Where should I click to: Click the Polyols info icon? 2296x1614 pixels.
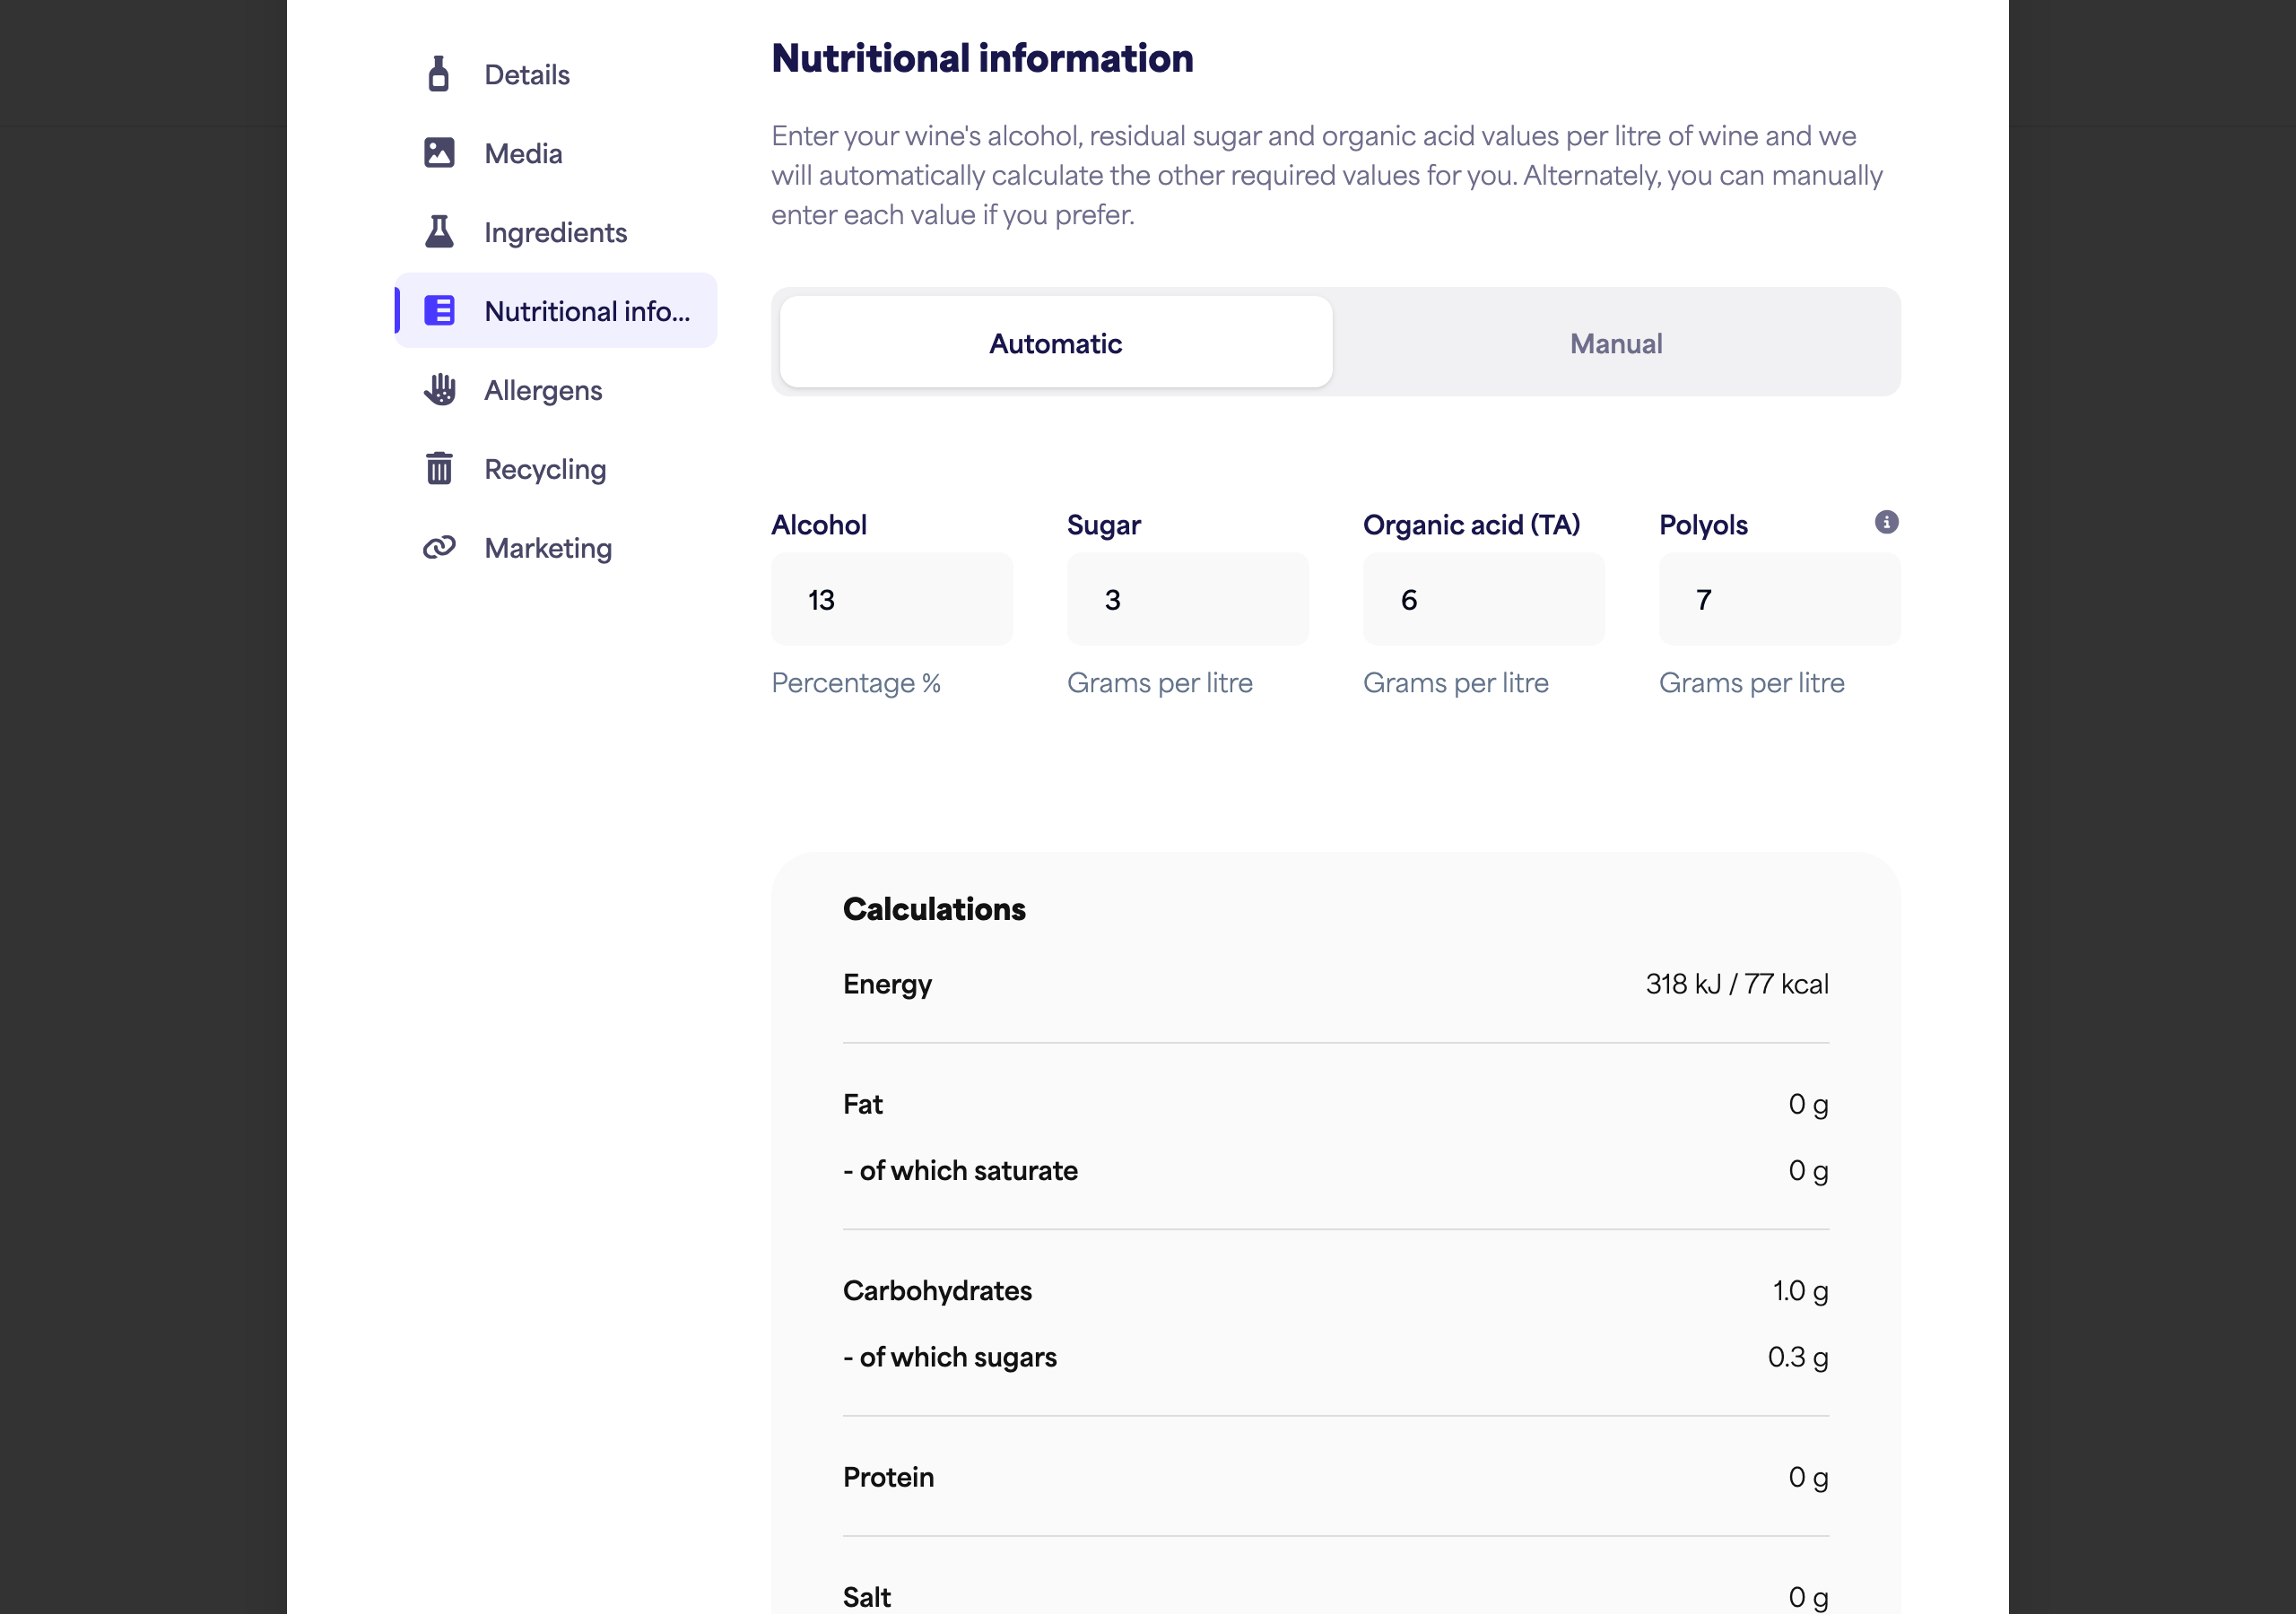tap(1886, 522)
